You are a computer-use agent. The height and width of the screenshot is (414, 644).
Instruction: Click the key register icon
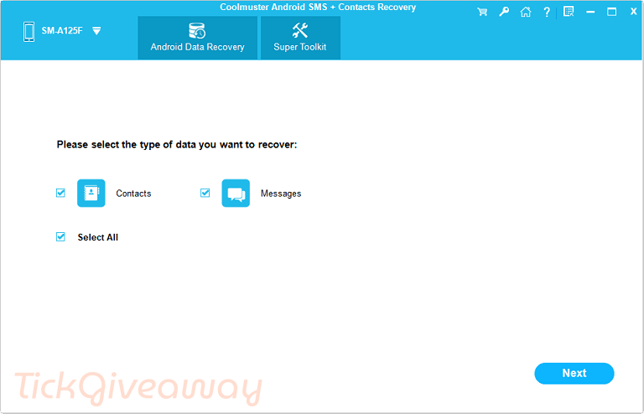click(x=504, y=12)
